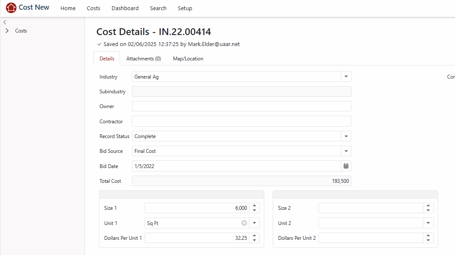The image size is (455, 255).
Task: Open the Record Status dropdown
Action: (346, 136)
